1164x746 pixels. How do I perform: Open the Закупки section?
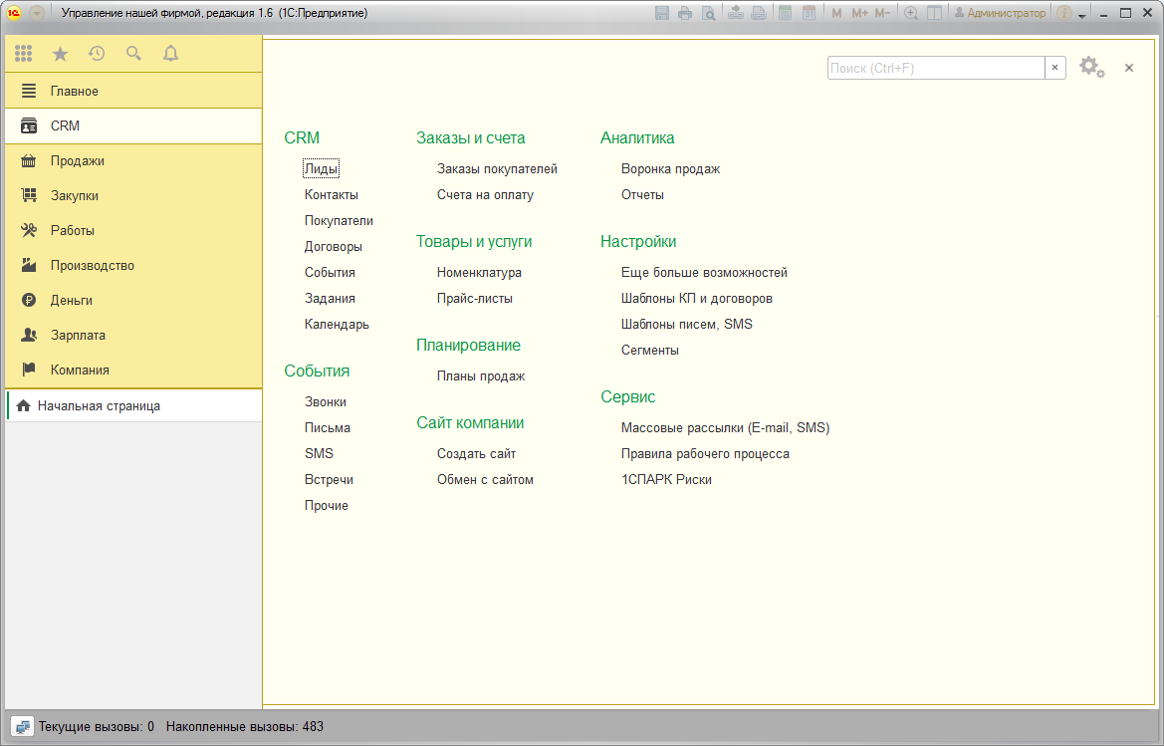(133, 195)
